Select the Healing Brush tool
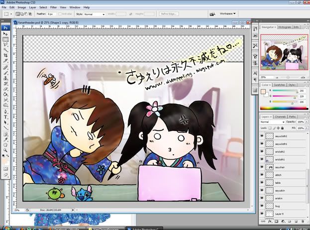 click(x=5, y=68)
